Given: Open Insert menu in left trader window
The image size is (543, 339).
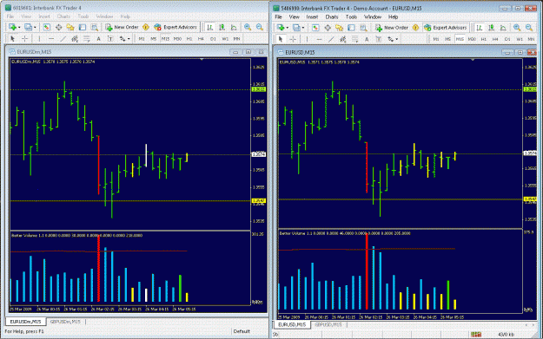Looking at the screenshot, I should 44,16.
